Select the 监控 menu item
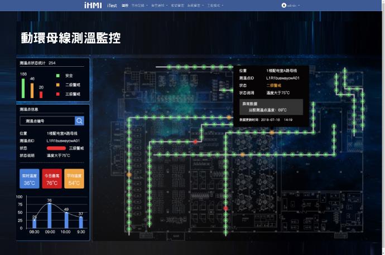 click(125, 5)
